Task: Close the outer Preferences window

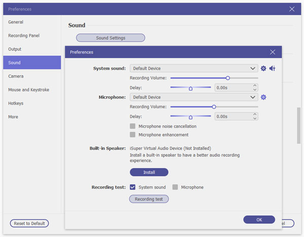Action: click(291, 9)
